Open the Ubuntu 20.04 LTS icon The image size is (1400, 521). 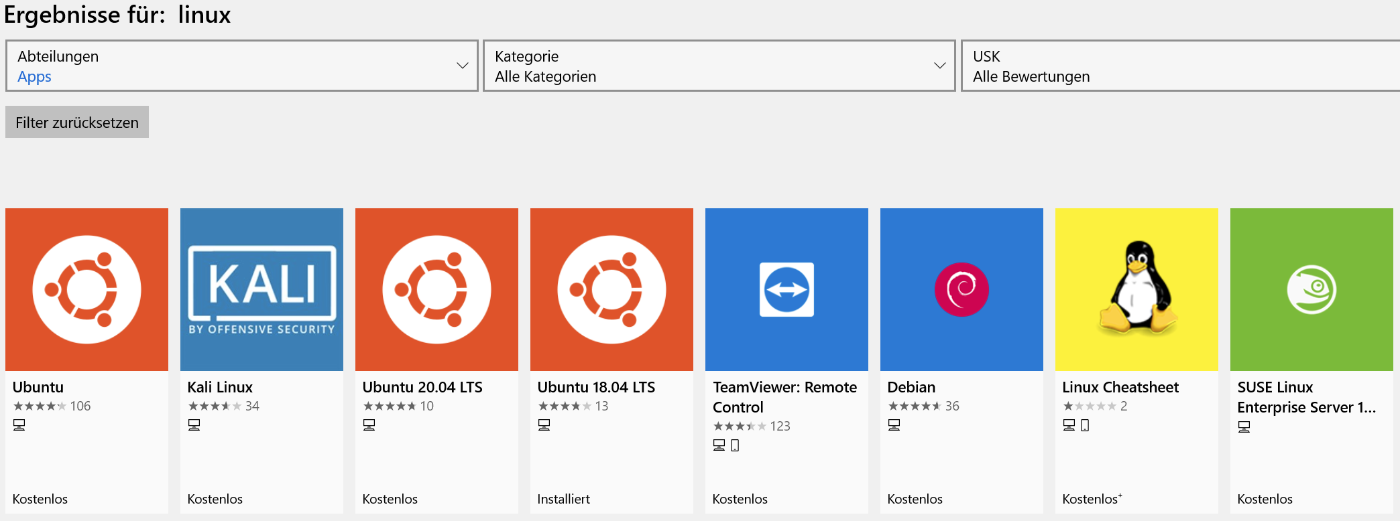coord(436,289)
